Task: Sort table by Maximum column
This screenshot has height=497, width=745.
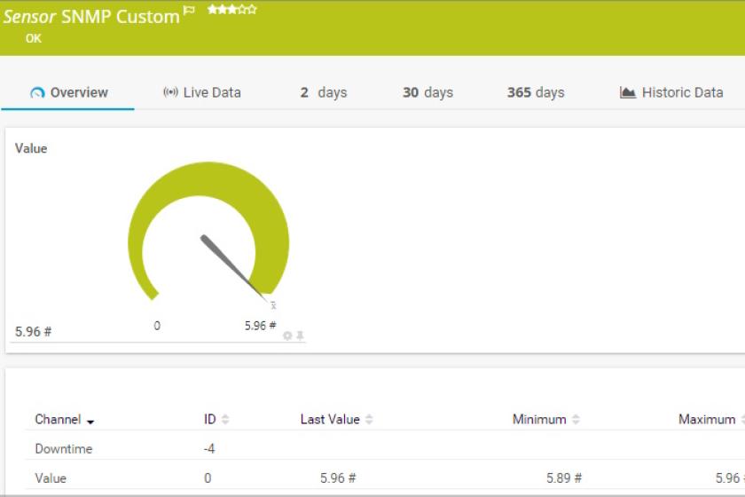Action: coord(710,420)
